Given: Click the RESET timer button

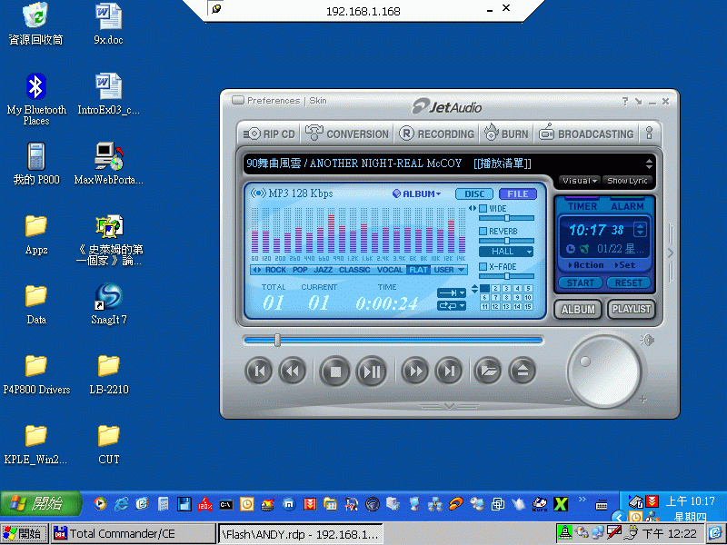Looking at the screenshot, I should click(628, 282).
